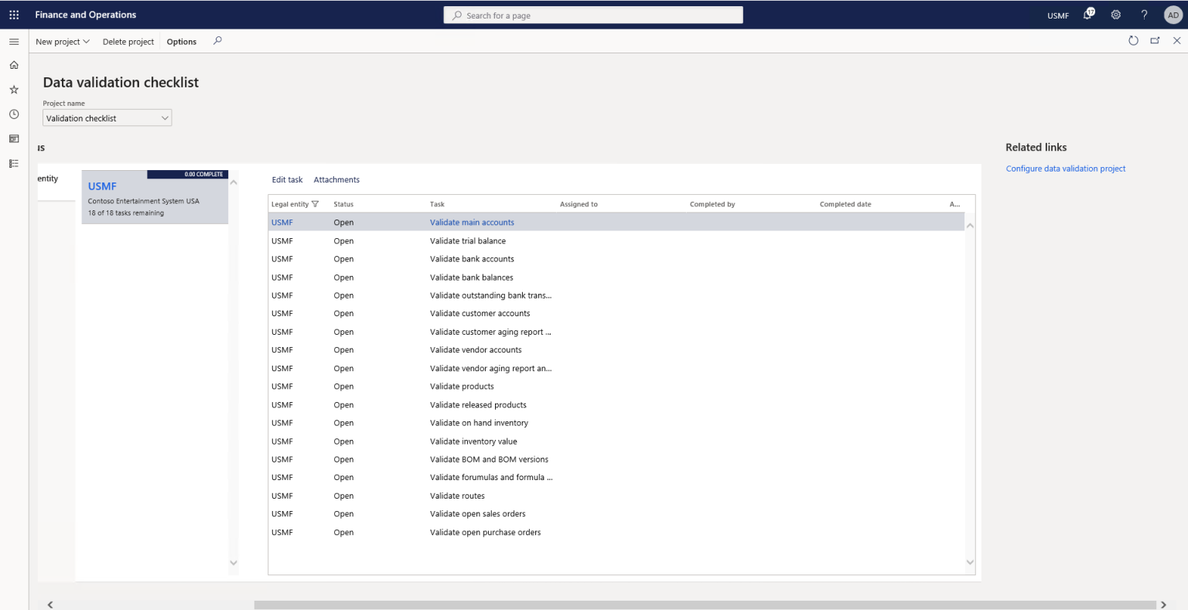
Task: Switch to the Attachments tab
Action: coord(336,179)
